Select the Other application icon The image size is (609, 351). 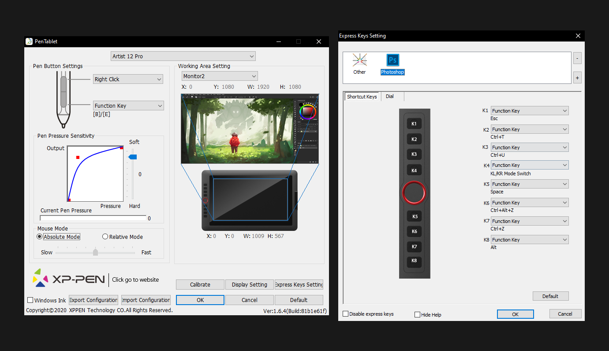[359, 60]
